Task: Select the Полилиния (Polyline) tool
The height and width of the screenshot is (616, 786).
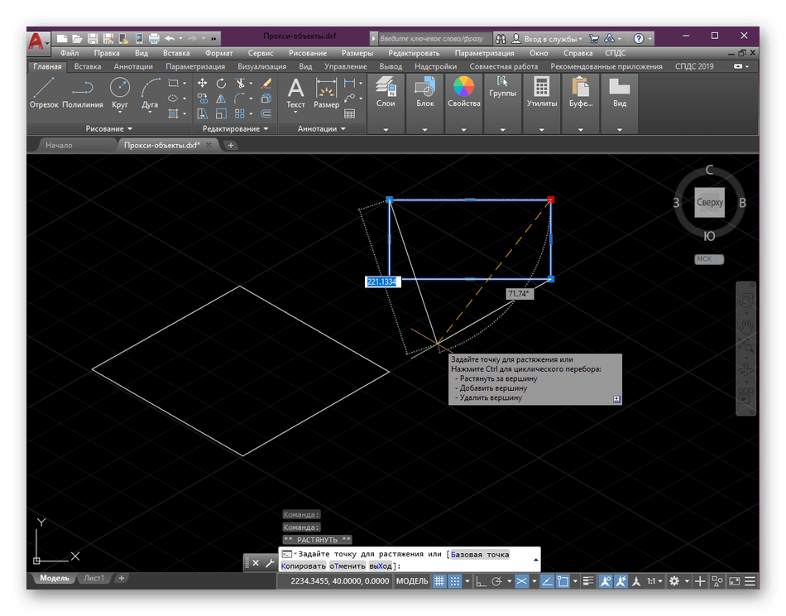Action: [83, 93]
